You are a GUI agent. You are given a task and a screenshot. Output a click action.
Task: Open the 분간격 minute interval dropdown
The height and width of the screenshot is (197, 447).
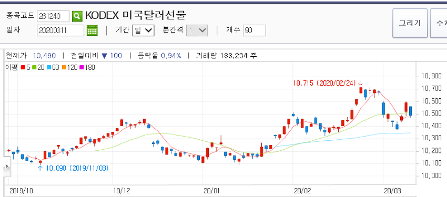point(197,30)
